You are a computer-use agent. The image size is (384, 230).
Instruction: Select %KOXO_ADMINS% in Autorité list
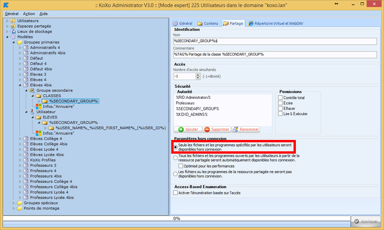click(x=192, y=114)
